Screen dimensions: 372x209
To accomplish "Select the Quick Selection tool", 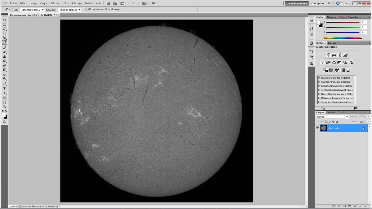I will [5, 33].
